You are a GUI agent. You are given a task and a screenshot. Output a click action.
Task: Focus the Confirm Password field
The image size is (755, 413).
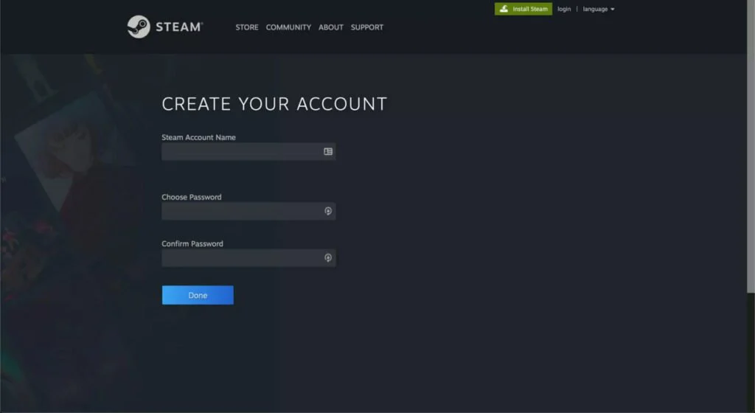[x=240, y=257]
